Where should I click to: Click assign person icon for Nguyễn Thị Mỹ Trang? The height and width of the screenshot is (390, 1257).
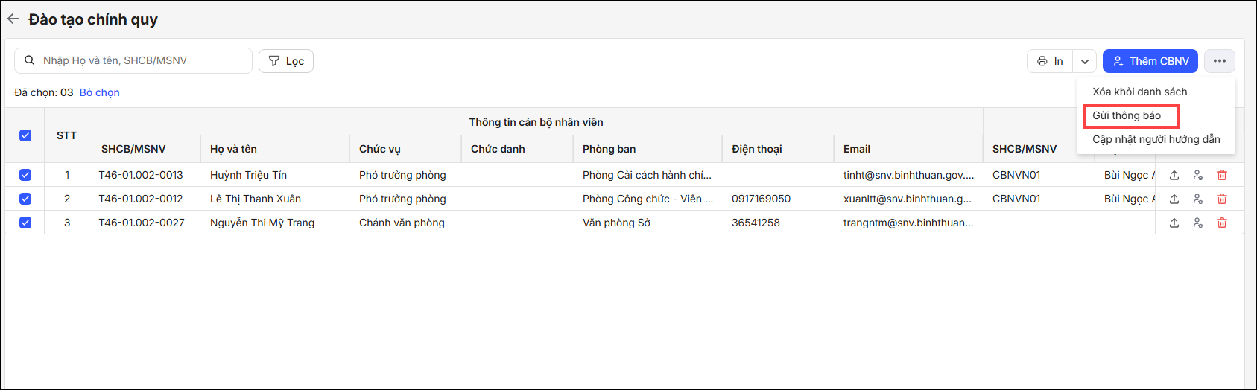pos(1198,223)
